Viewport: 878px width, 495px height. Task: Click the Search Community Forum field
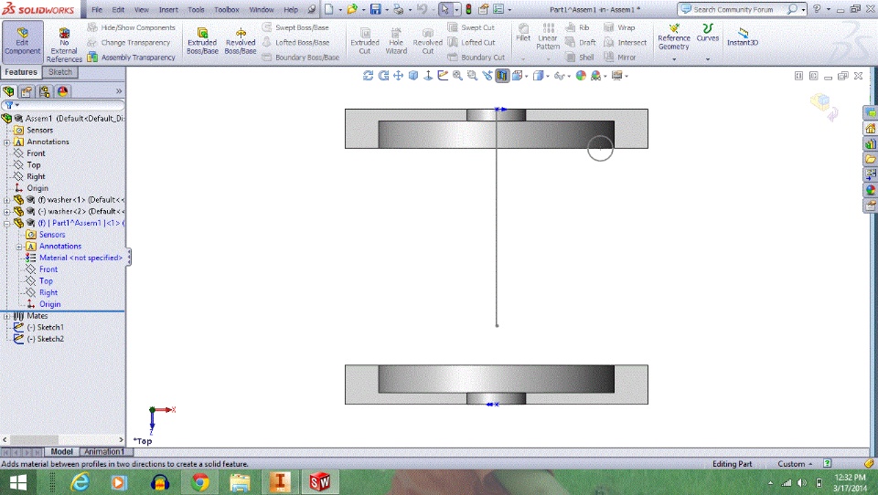[733, 9]
